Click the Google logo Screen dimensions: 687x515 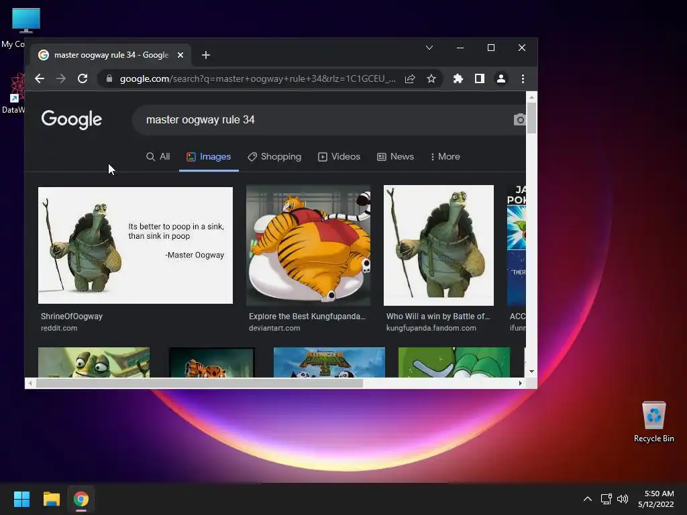coord(71,119)
